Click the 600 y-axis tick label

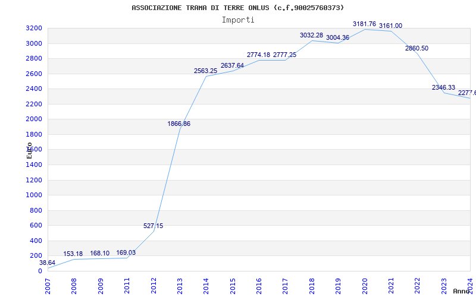[36, 225]
